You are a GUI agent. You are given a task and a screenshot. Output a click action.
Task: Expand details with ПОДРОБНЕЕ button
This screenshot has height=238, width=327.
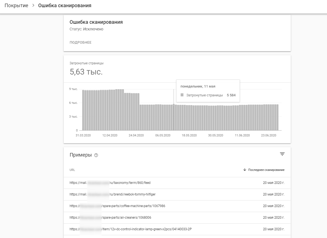click(x=80, y=43)
